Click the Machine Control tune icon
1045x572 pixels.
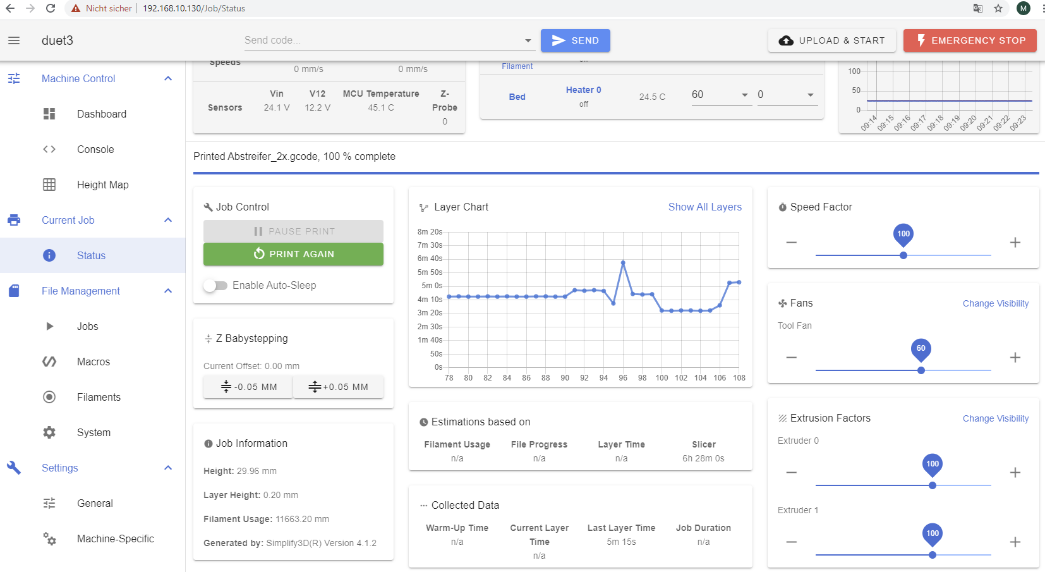tap(14, 78)
